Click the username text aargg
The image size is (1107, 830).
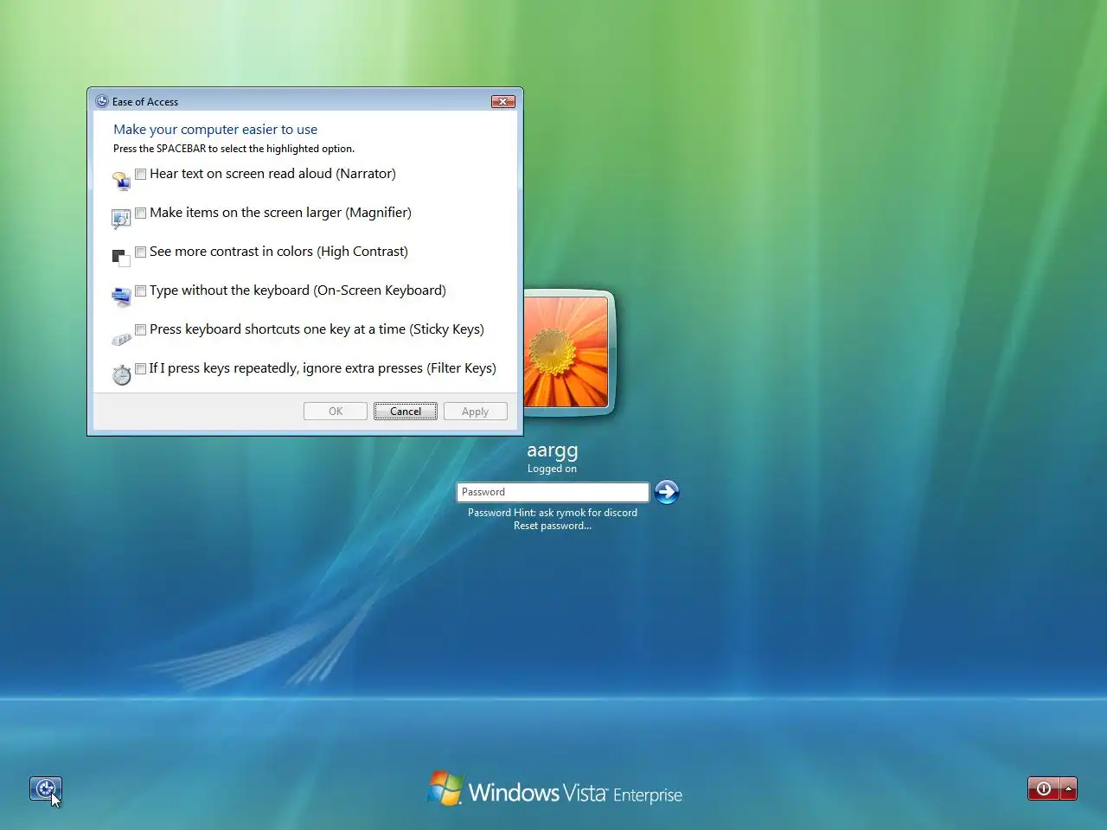pos(553,450)
